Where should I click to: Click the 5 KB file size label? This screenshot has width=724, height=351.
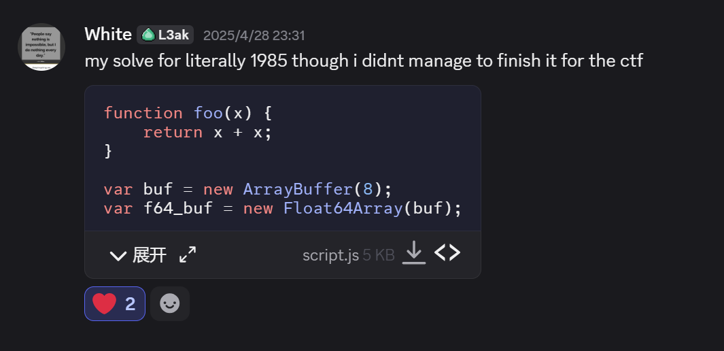(x=379, y=255)
